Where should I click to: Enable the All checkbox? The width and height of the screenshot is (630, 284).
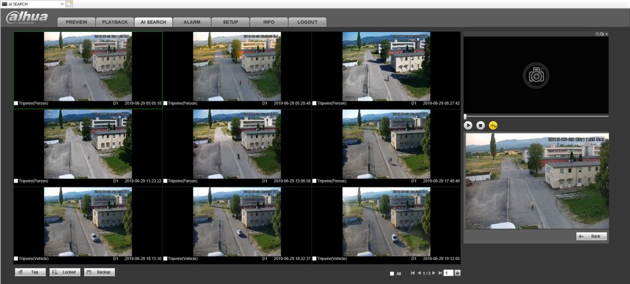pyautogui.click(x=392, y=273)
